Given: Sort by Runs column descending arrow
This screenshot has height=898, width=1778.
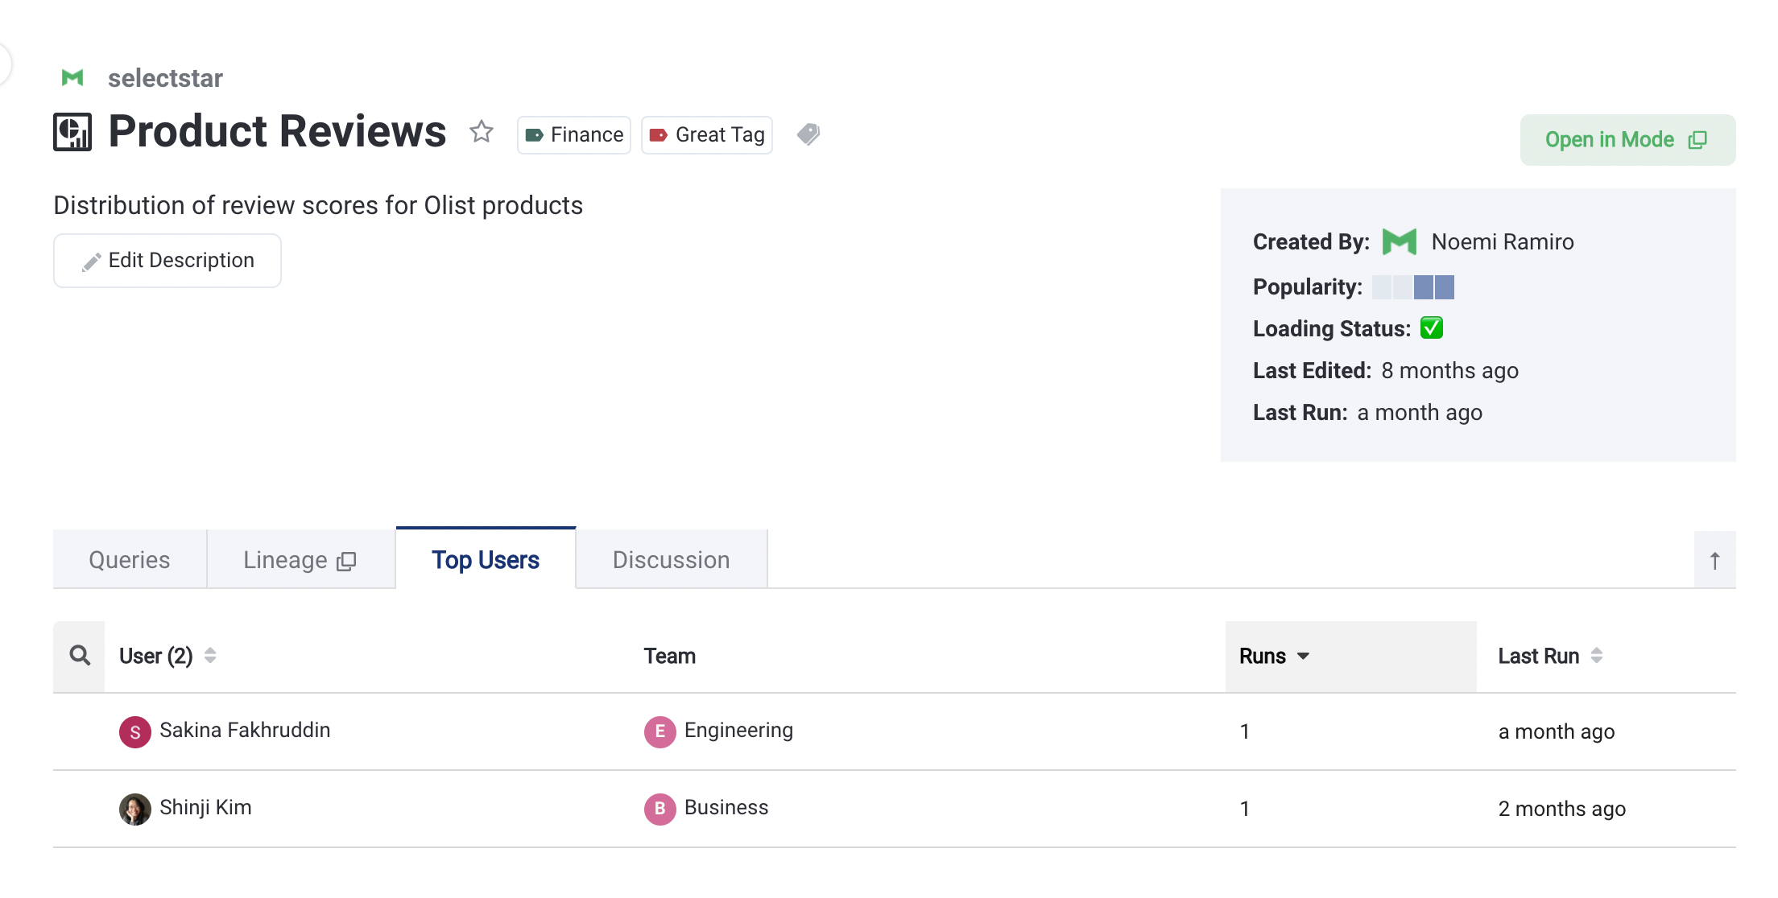Looking at the screenshot, I should (1303, 657).
